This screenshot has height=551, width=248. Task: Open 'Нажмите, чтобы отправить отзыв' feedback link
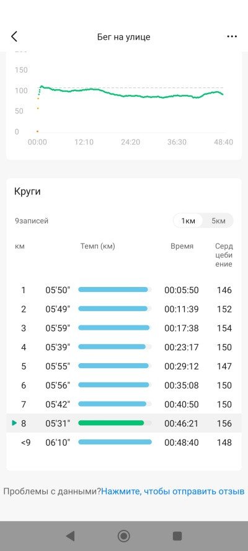tap(173, 491)
